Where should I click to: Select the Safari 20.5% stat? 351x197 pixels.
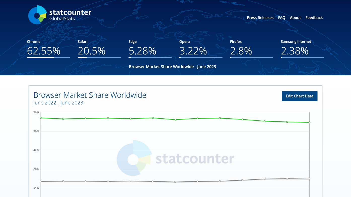tap(99, 48)
